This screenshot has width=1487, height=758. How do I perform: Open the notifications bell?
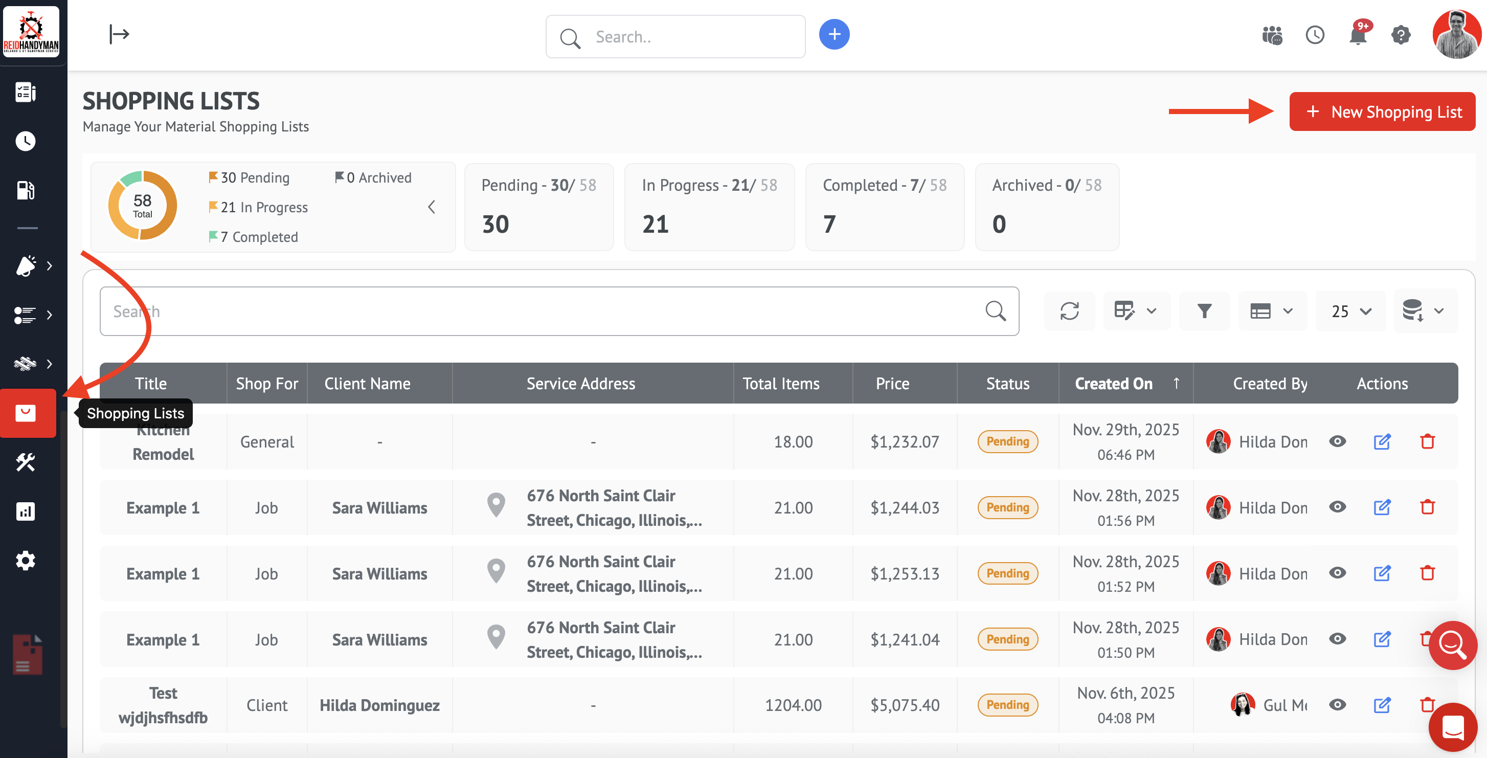pyautogui.click(x=1358, y=35)
